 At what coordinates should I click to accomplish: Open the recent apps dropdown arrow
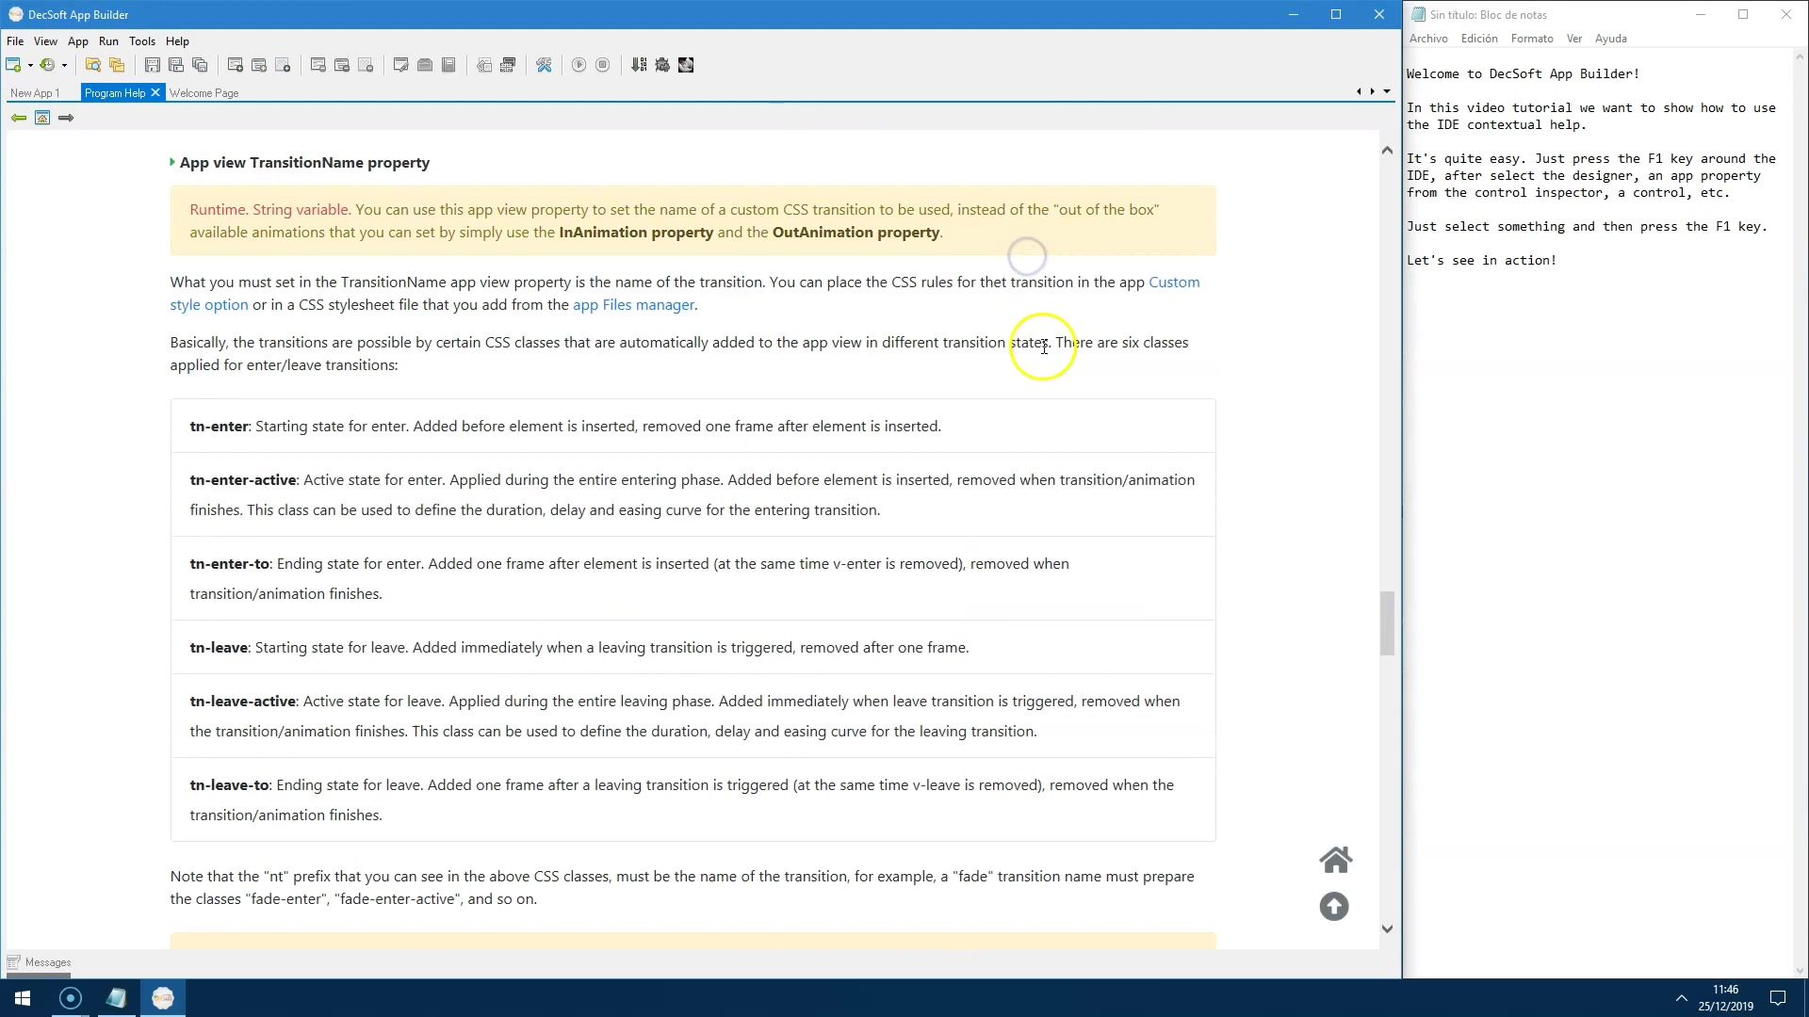pyautogui.click(x=64, y=66)
